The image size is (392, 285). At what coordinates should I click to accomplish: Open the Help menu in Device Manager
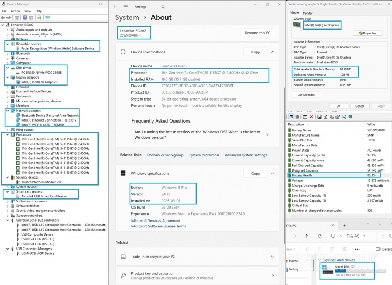39,11
